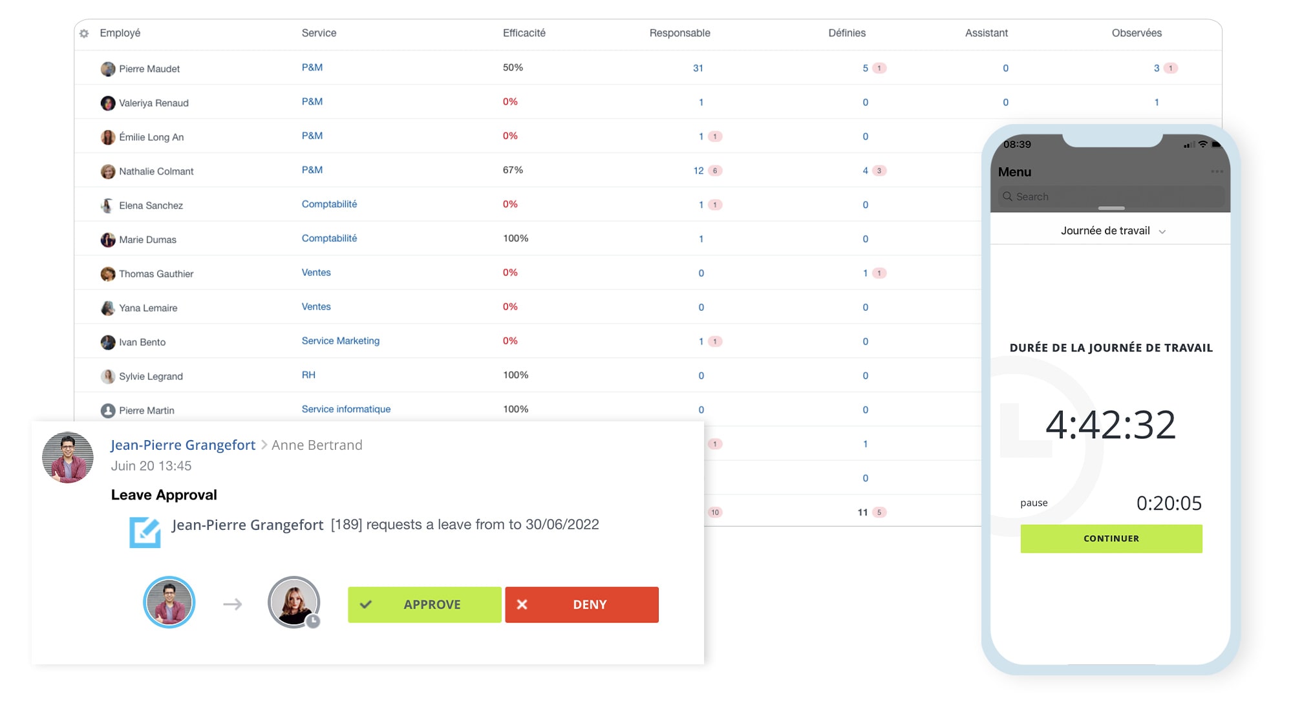Deny the leave request
Viewport: 1293px width, 707px height.
(582, 605)
